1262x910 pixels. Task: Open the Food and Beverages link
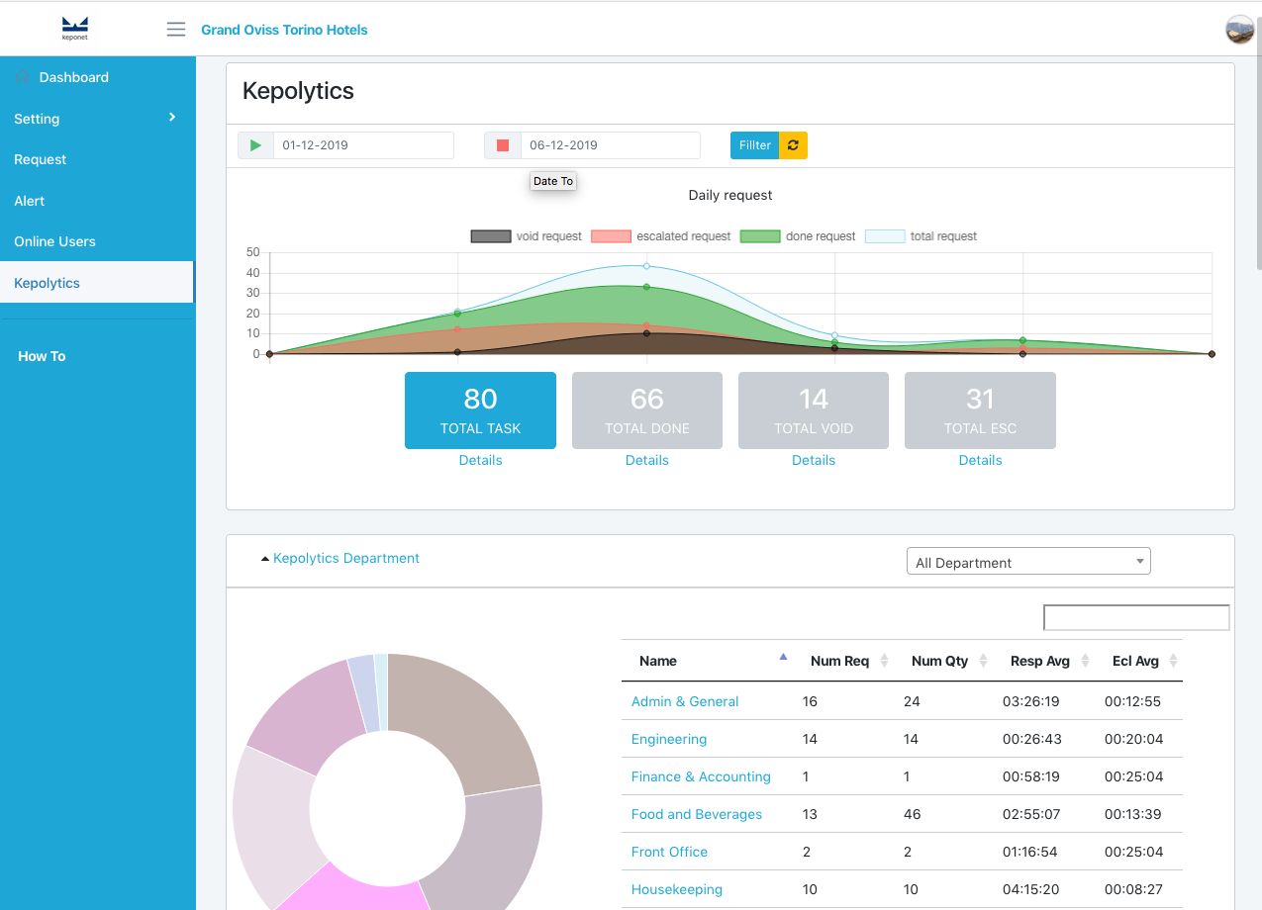click(696, 814)
